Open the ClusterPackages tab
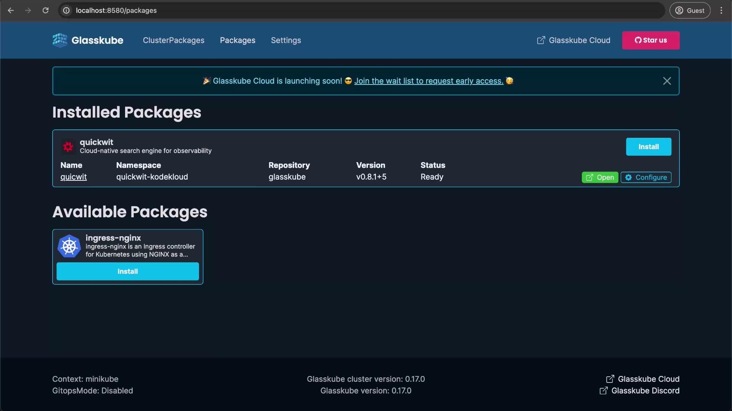The height and width of the screenshot is (411, 732). [173, 40]
